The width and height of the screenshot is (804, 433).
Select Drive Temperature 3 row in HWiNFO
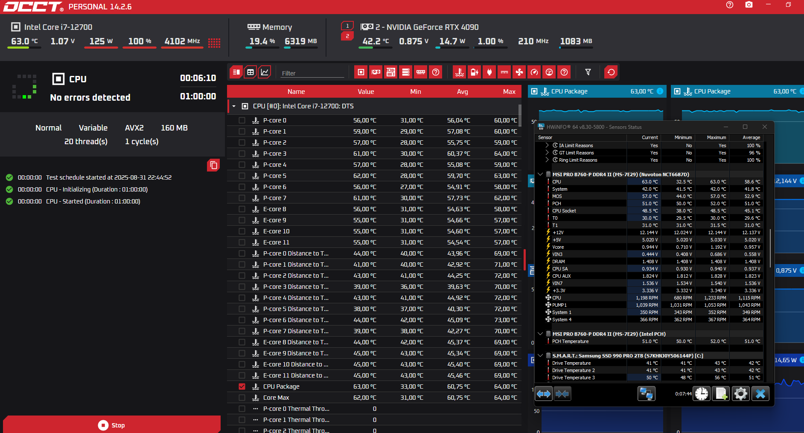650,378
